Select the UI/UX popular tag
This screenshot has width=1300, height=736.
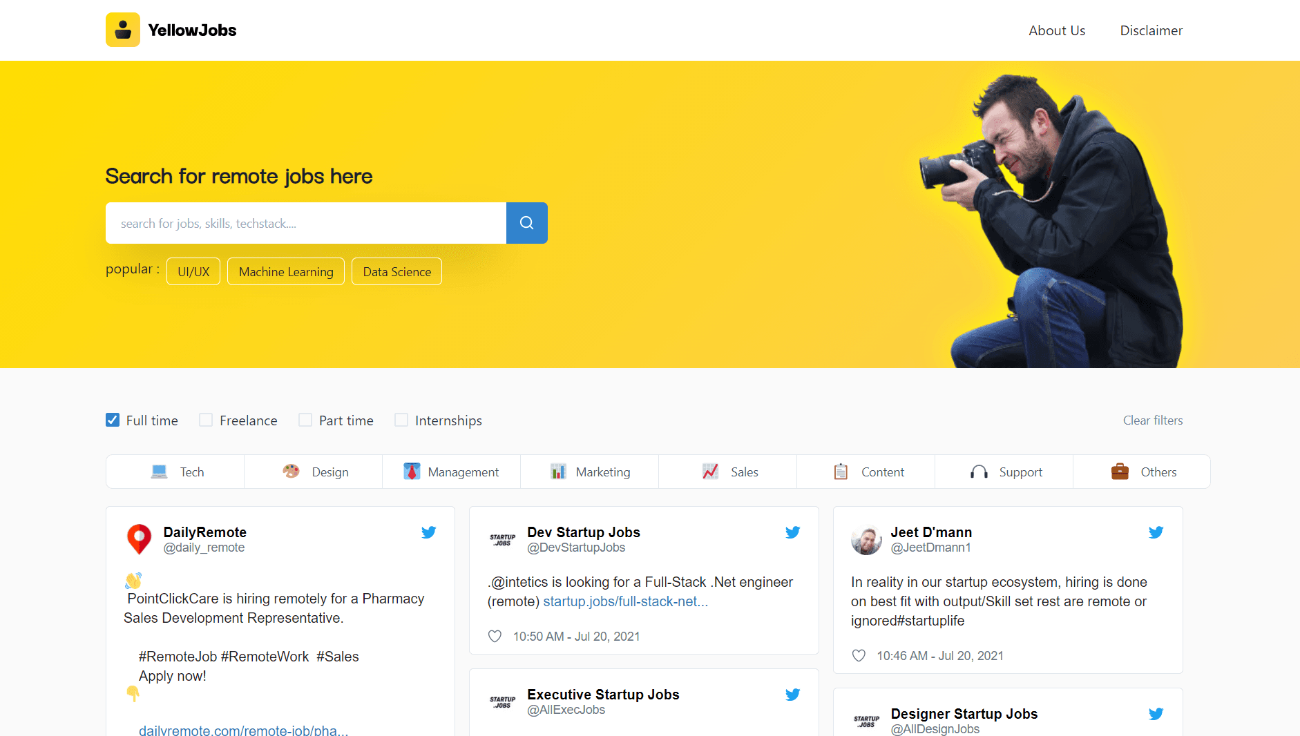[193, 271]
